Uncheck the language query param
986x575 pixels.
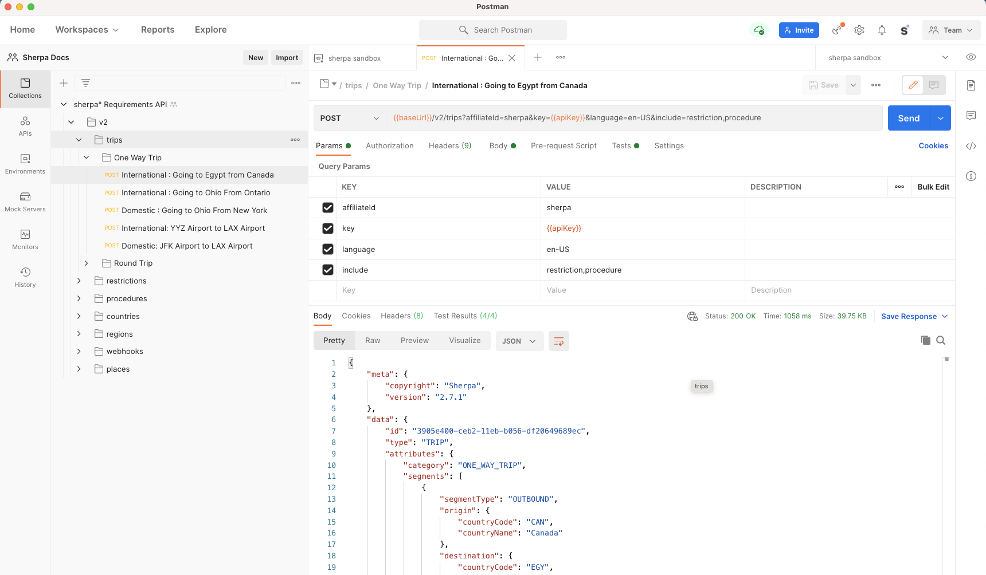[x=328, y=249]
